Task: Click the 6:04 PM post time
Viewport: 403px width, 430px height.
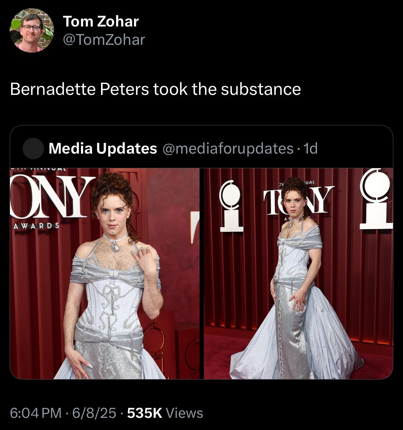Action: [35, 413]
